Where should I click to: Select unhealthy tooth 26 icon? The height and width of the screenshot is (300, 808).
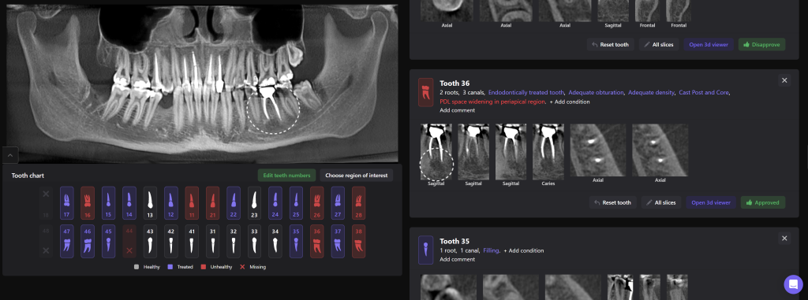pos(317,203)
